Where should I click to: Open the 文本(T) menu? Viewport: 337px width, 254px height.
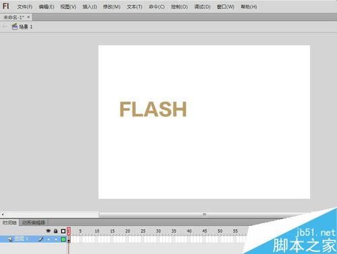click(x=135, y=7)
